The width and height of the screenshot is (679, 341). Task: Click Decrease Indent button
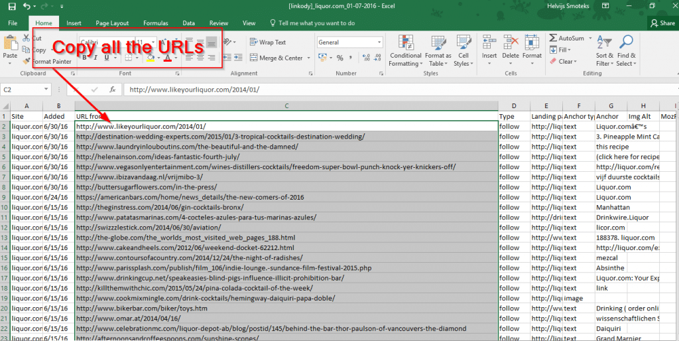227,58
